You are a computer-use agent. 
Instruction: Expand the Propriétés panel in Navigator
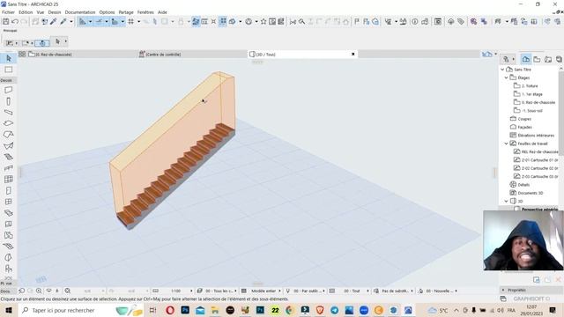[x=503, y=290]
